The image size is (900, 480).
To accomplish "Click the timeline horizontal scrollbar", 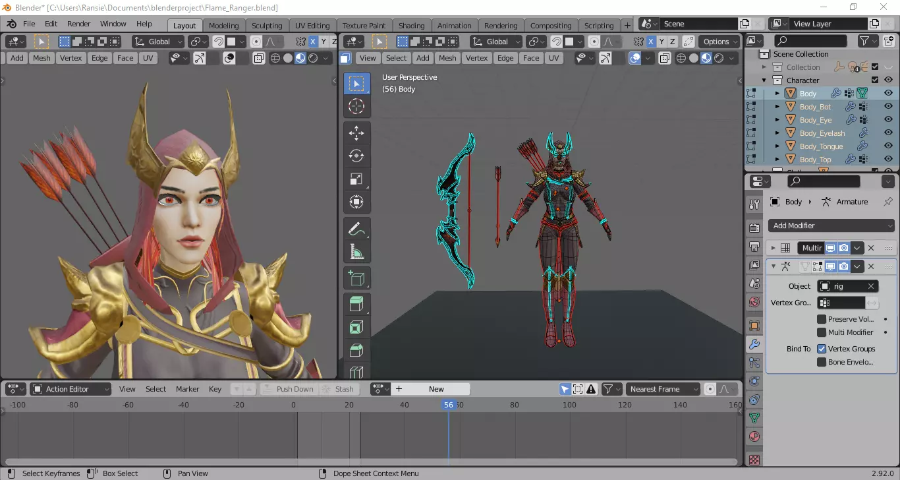I will [x=371, y=462].
